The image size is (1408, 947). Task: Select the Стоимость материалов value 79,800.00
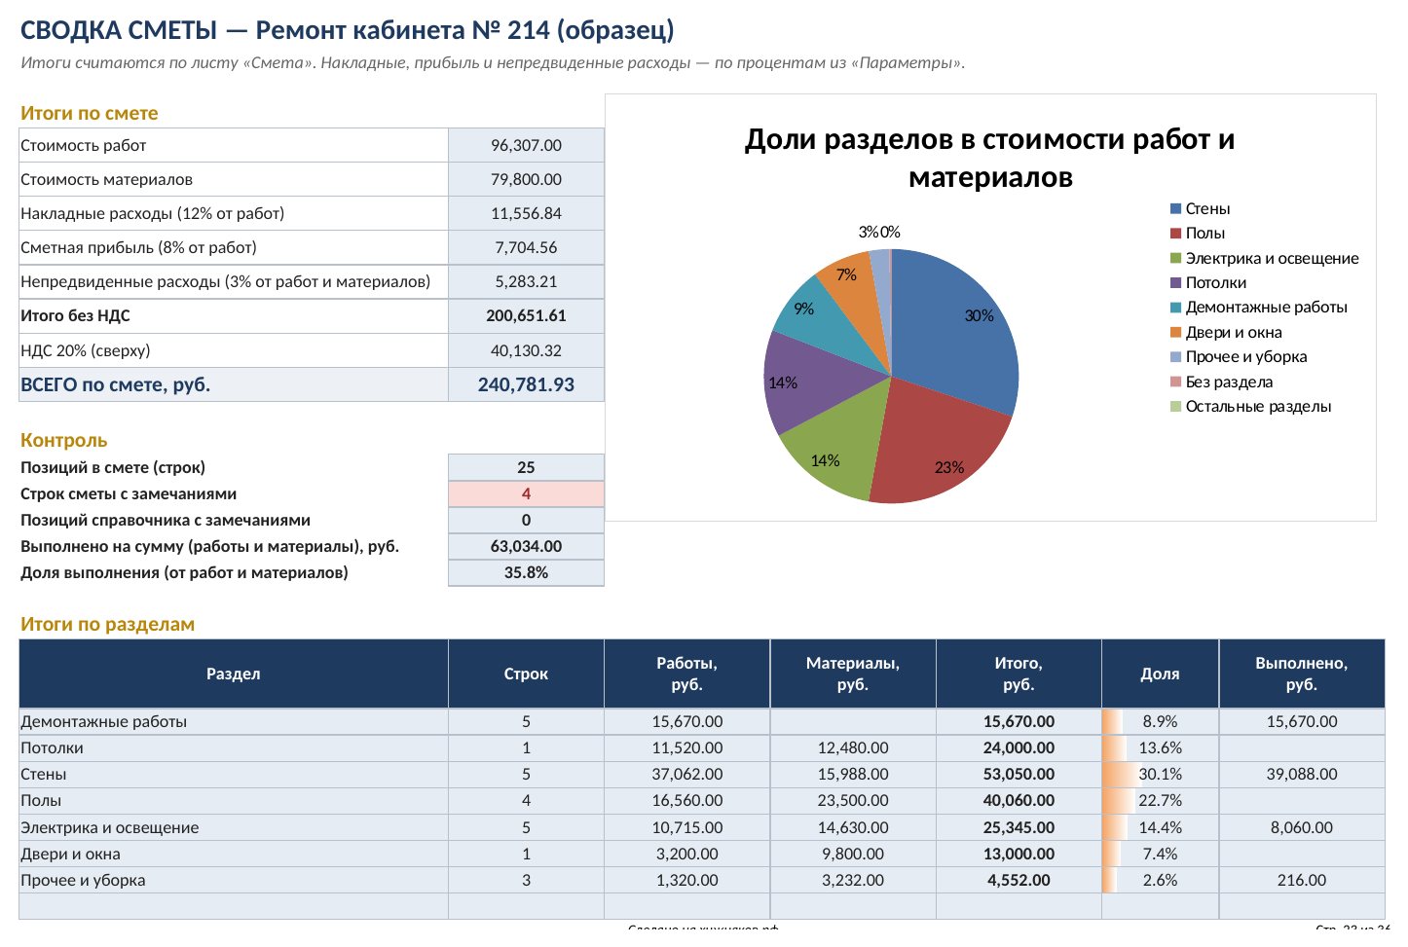pos(526,179)
